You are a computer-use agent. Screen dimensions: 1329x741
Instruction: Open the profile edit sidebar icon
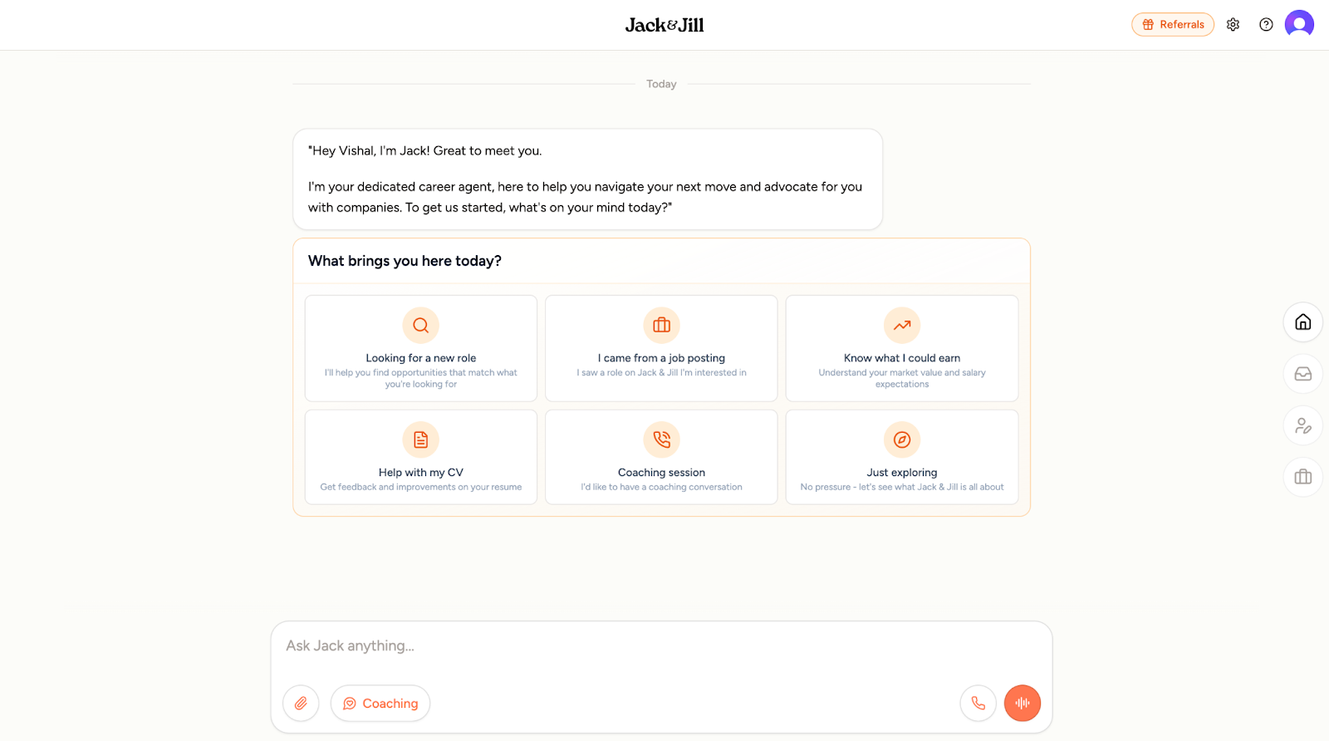click(x=1302, y=426)
